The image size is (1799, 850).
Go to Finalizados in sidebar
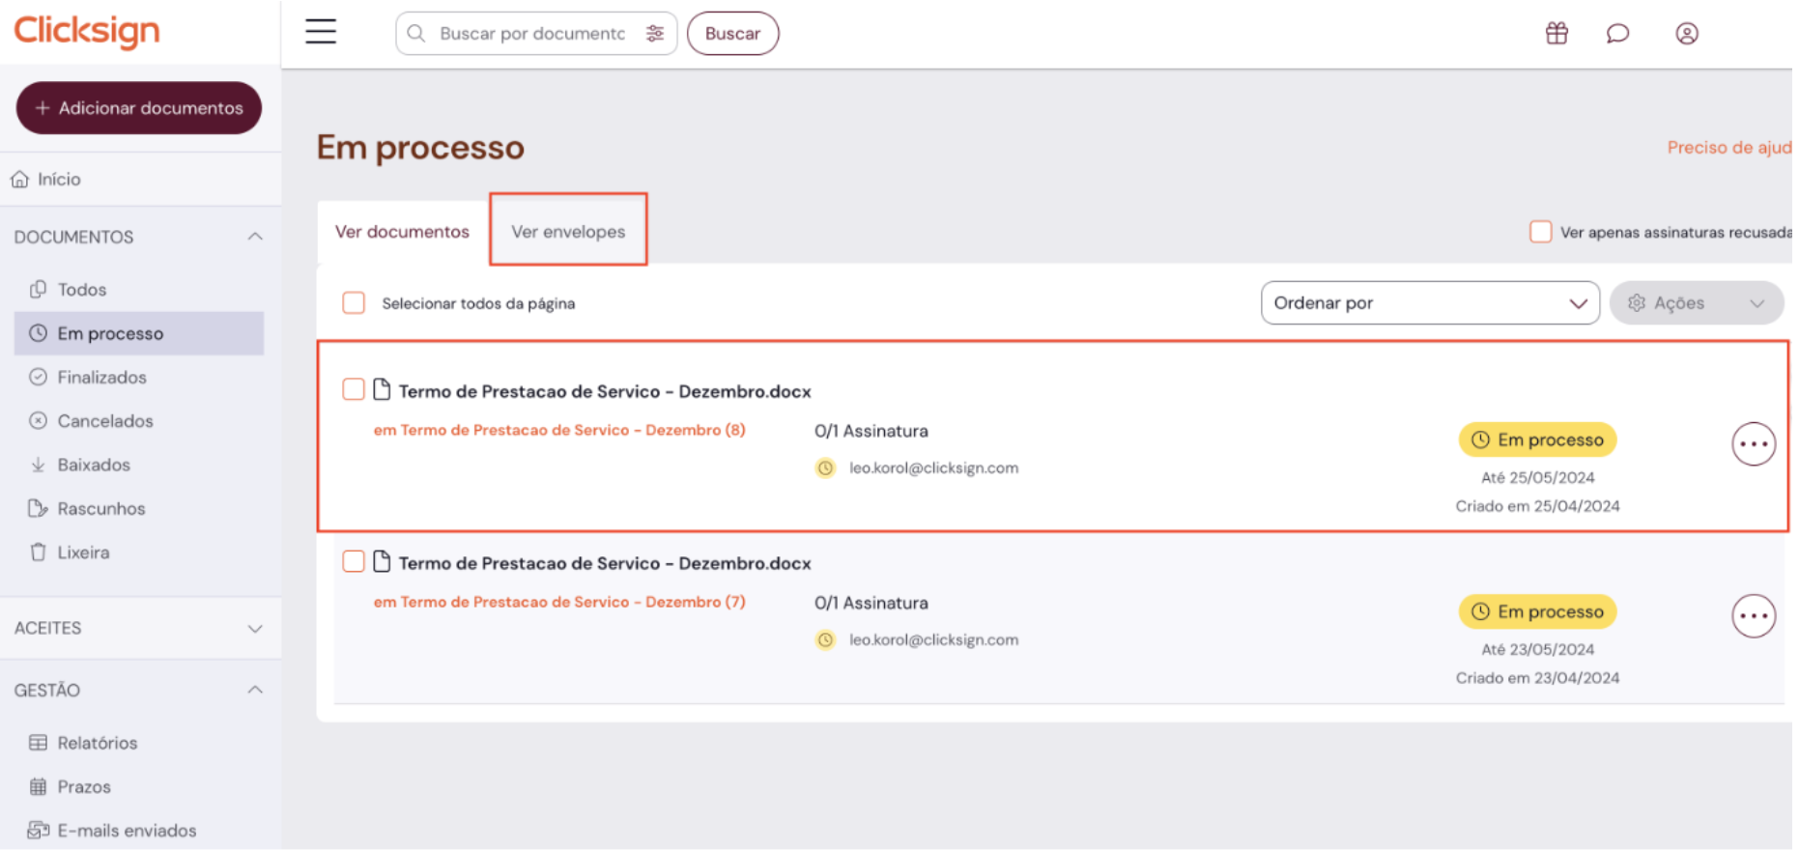101,378
